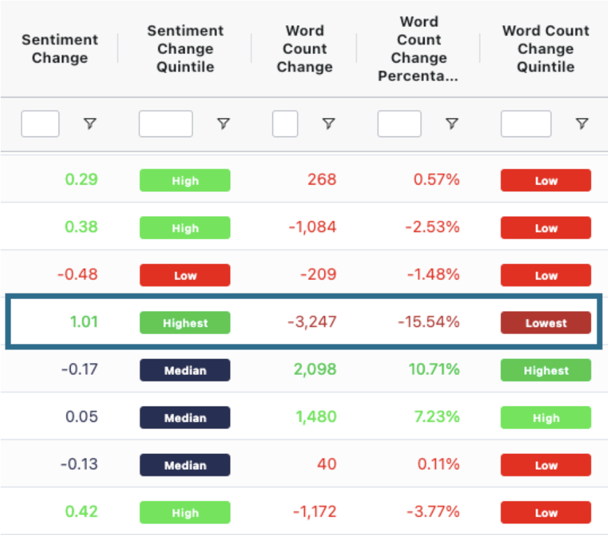Select the -3,247 word count change cell
Screen dimensions: 608x535
(x=312, y=322)
